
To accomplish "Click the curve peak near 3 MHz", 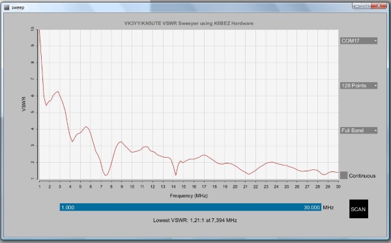I will 58,91.
